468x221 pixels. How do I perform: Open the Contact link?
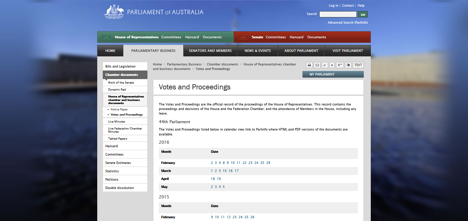(348, 6)
